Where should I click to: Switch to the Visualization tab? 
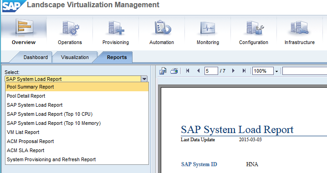(75, 57)
